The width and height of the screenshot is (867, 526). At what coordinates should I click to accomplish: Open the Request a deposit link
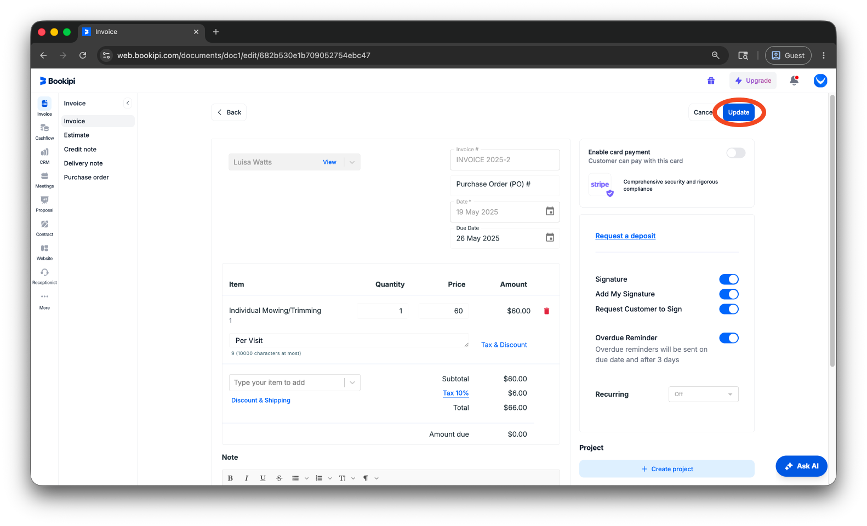[x=625, y=236]
